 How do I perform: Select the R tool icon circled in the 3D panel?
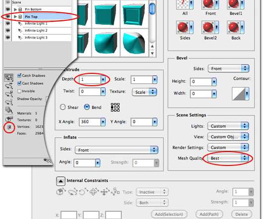tap(9, 127)
